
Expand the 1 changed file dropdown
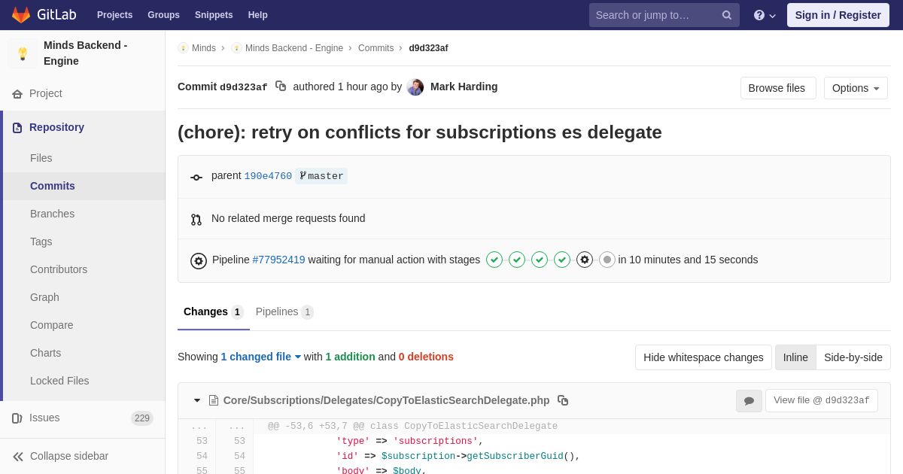click(x=260, y=357)
